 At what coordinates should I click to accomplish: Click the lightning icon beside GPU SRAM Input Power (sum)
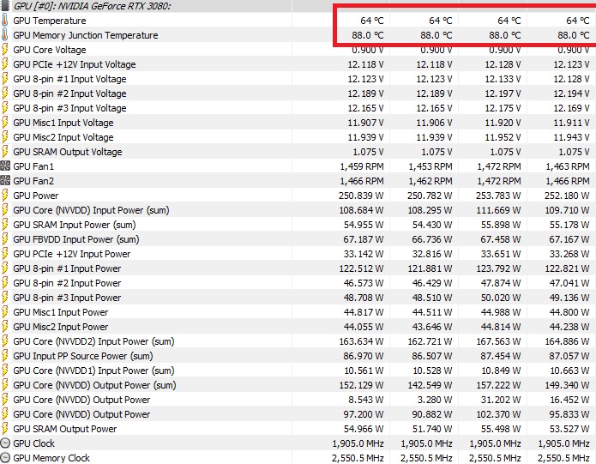pos(4,224)
